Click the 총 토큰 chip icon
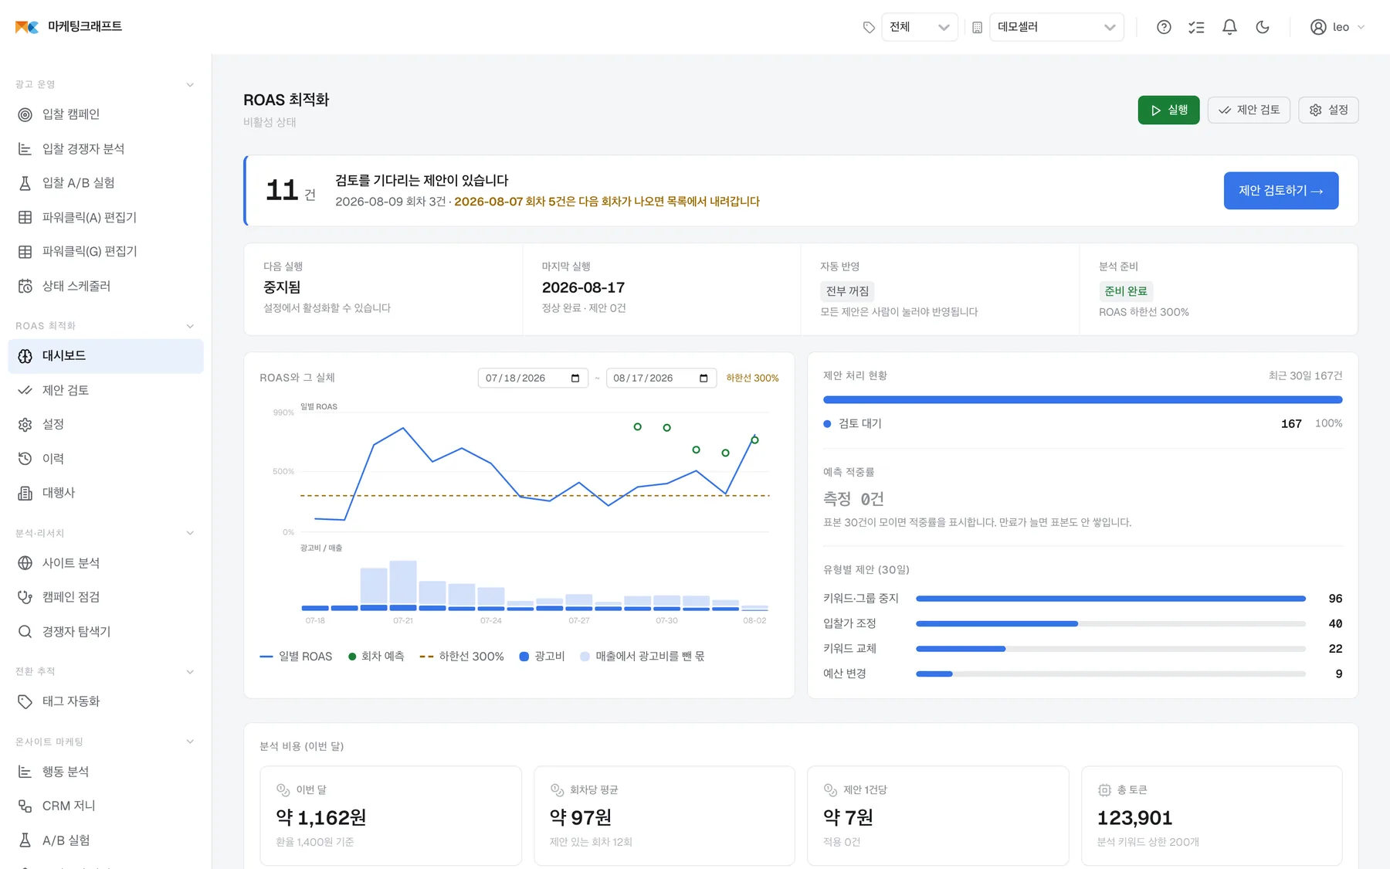The width and height of the screenshot is (1390, 869). pyautogui.click(x=1104, y=790)
